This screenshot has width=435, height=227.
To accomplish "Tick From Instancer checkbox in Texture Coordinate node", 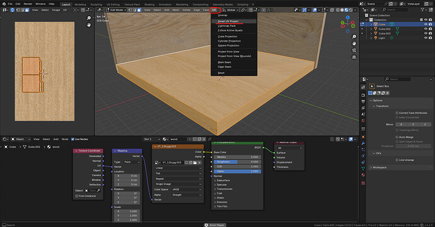I will click(x=76, y=196).
